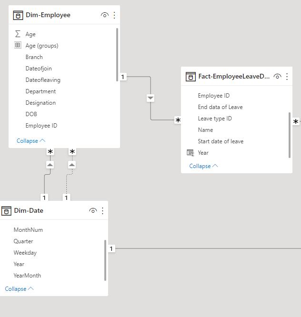Open Dim-Employee more options menu

(114, 15)
